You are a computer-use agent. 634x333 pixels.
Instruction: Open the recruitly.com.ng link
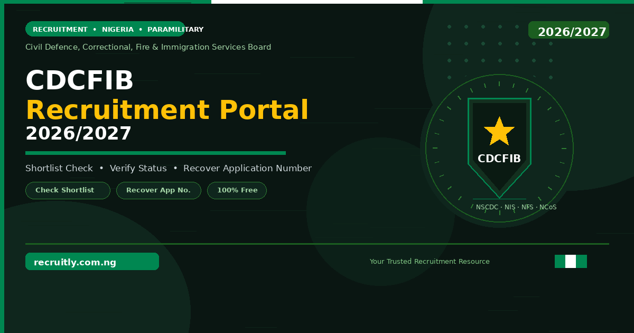pyautogui.click(x=92, y=262)
